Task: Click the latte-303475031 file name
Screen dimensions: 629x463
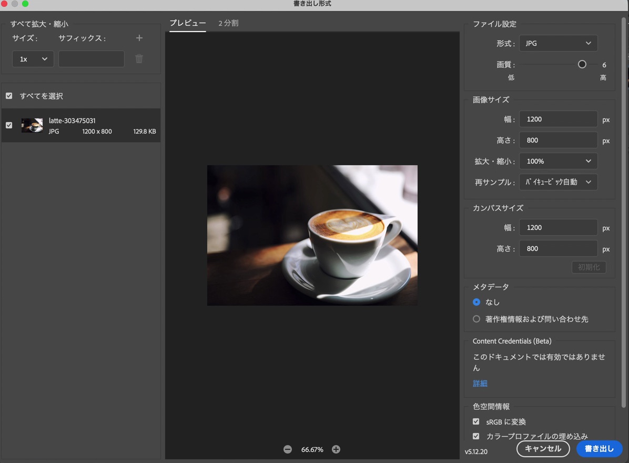Action: click(x=72, y=121)
